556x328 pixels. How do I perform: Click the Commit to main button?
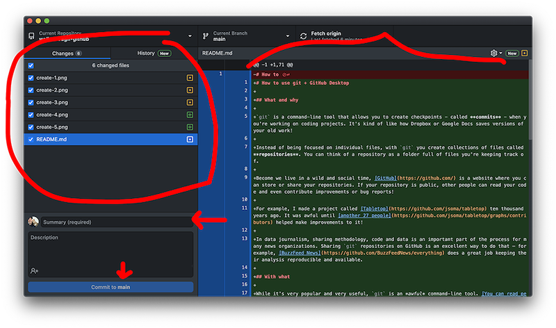[x=111, y=287]
